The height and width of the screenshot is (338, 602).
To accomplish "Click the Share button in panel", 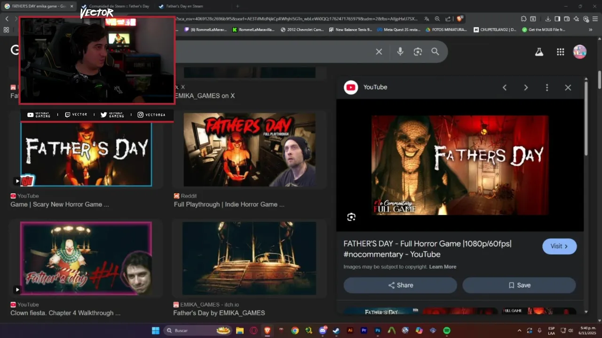I will [400, 285].
